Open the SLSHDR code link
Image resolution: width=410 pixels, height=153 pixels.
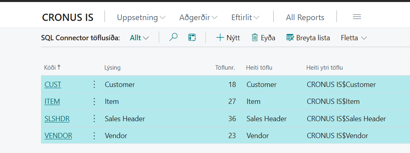(x=57, y=119)
